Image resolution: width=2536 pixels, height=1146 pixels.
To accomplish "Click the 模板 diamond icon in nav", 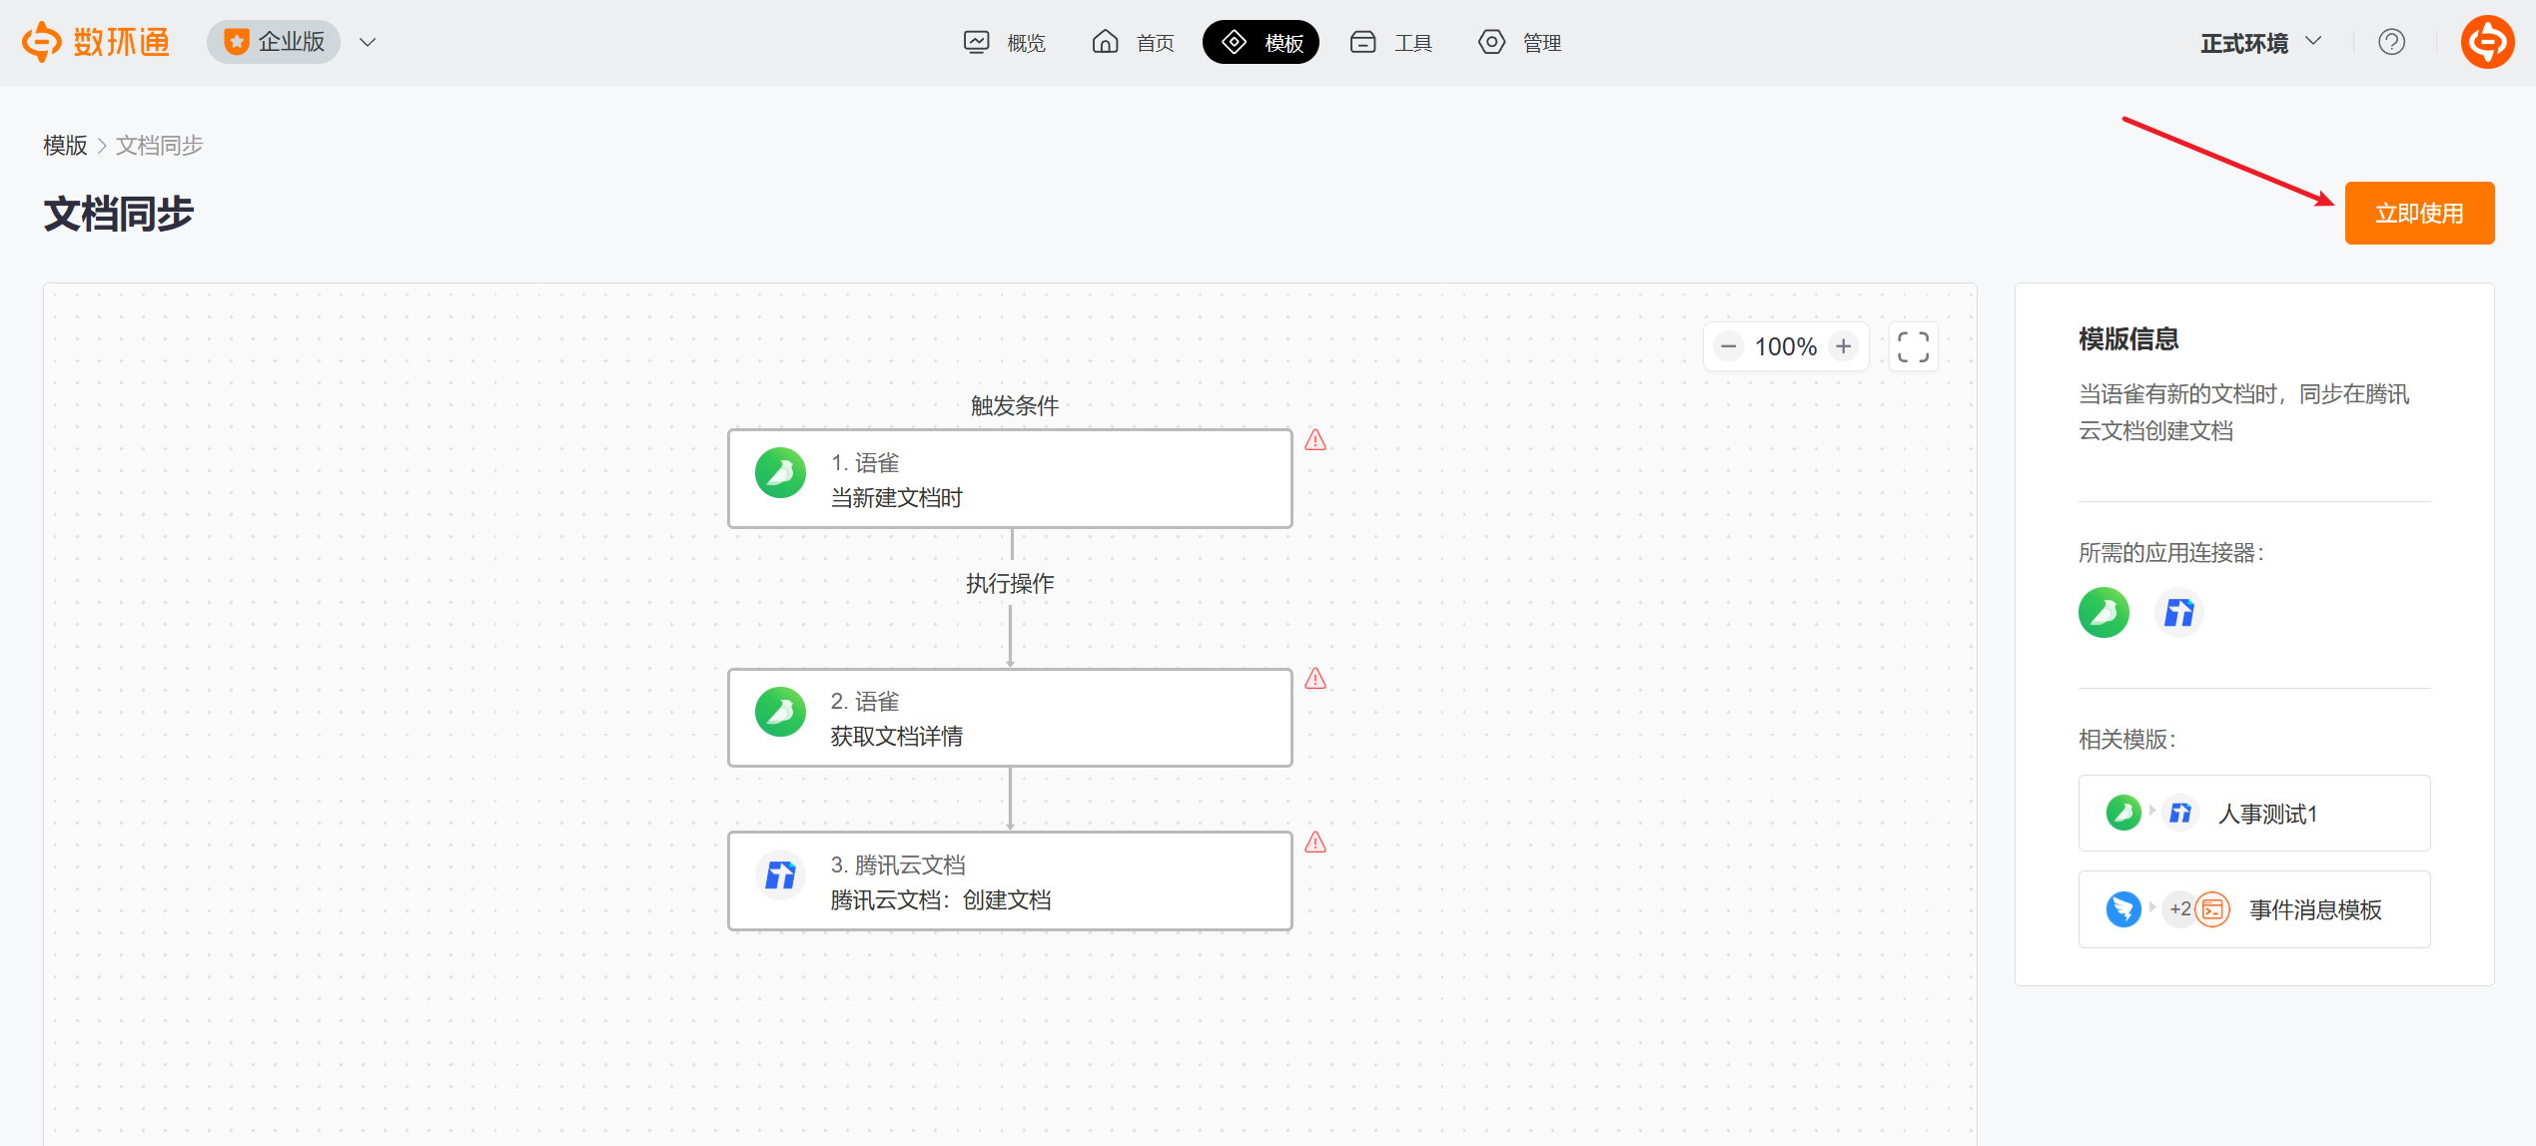I will tap(1235, 42).
